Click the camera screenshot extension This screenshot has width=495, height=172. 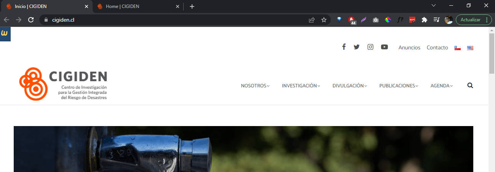[376, 20]
